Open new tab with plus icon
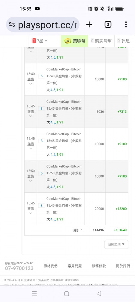The width and height of the screenshot is (135, 302). coord(89,24)
